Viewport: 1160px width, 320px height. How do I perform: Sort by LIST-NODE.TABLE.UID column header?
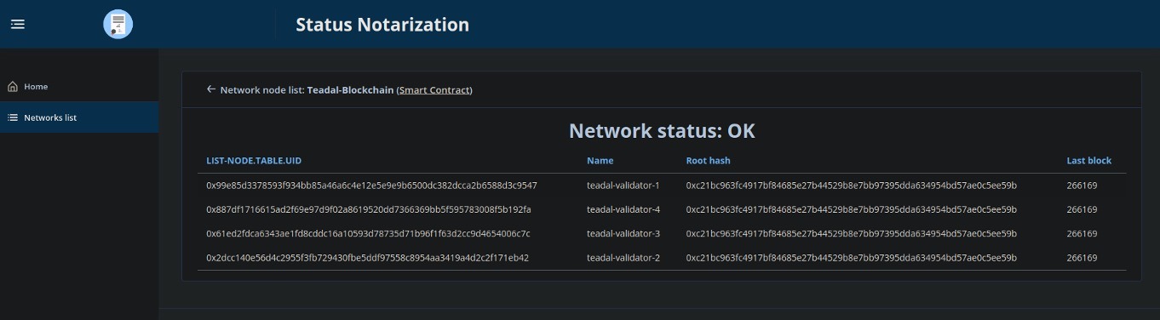(266, 160)
